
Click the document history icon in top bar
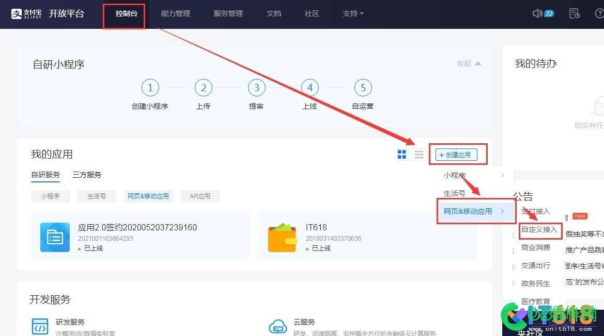pyautogui.click(x=574, y=13)
